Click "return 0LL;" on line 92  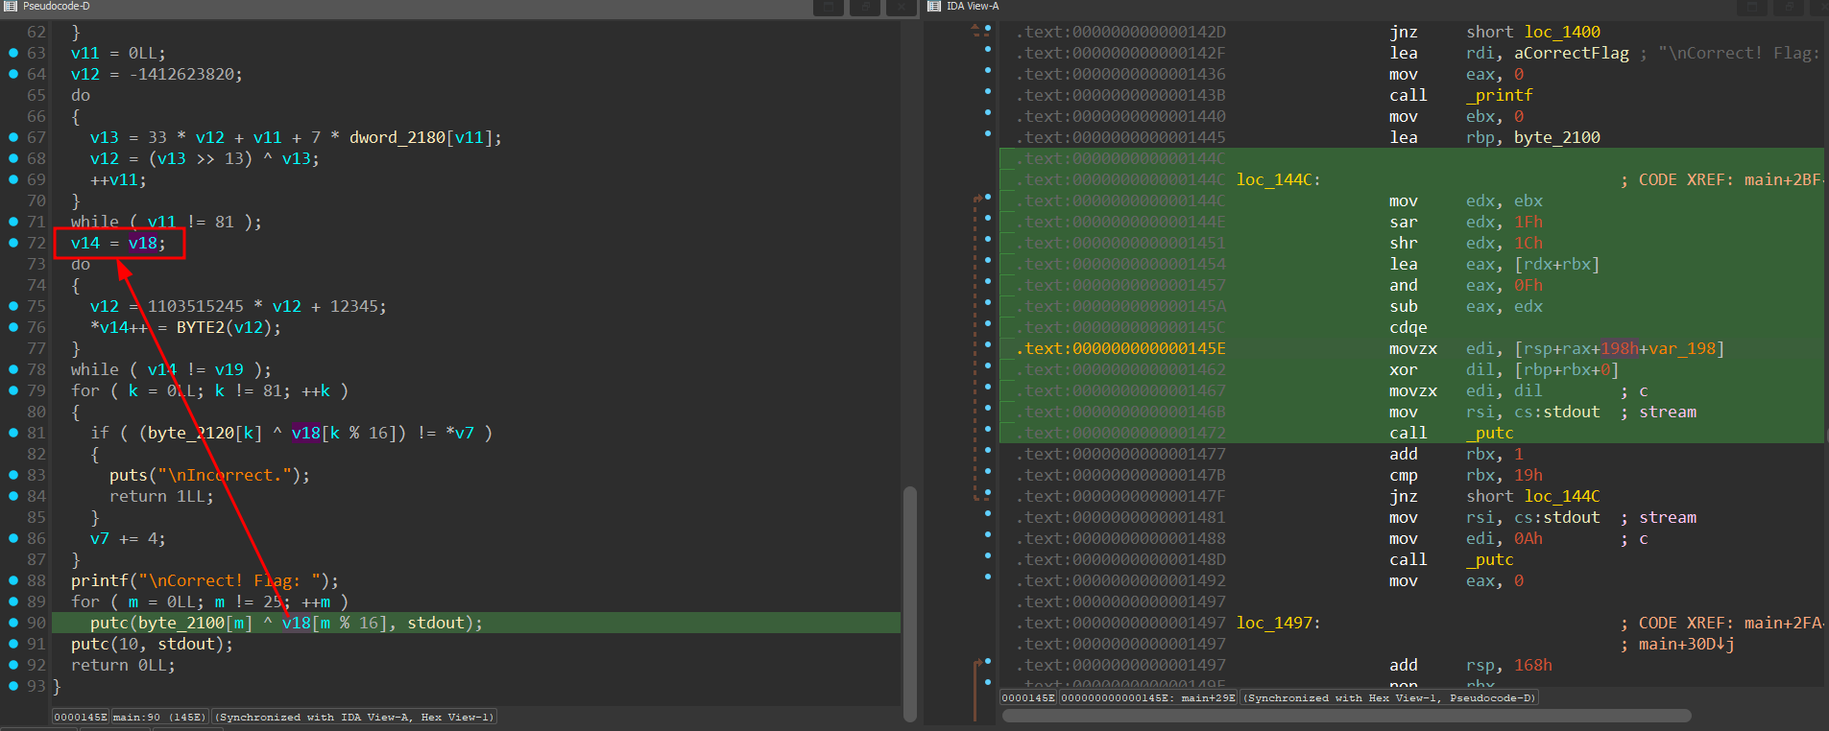[x=123, y=665]
